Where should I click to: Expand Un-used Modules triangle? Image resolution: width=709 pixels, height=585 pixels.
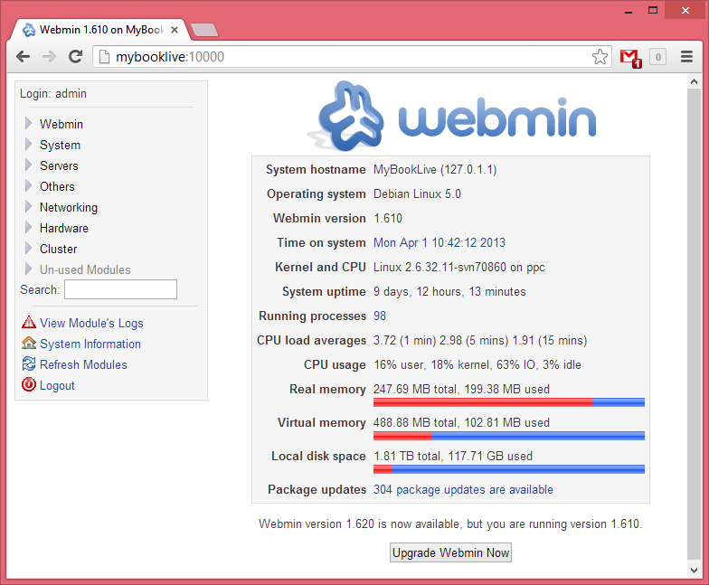[29, 269]
